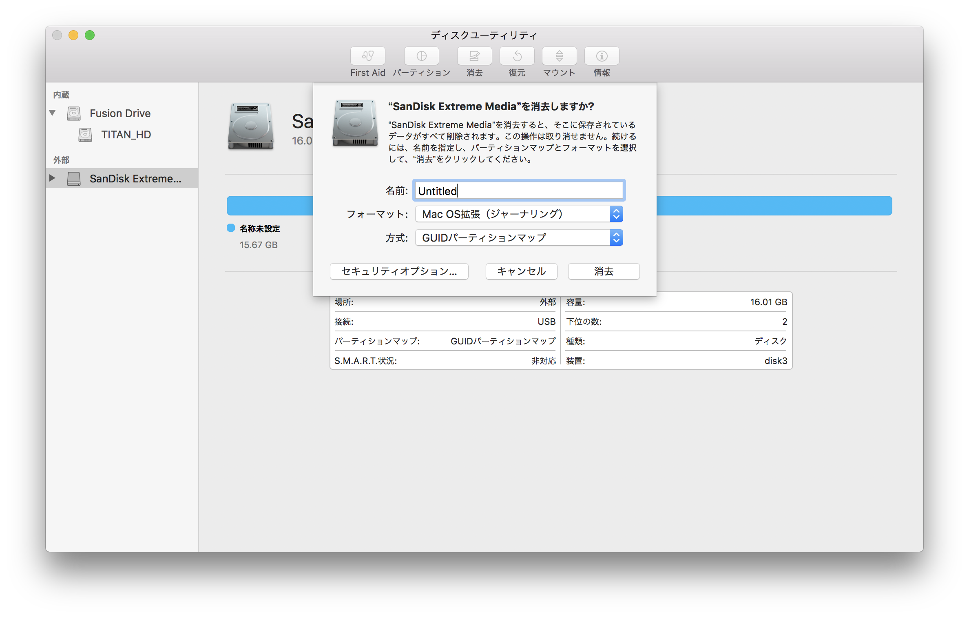Image resolution: width=969 pixels, height=617 pixels.
Task: Open the パーティション toolbar button
Action: pos(421,56)
